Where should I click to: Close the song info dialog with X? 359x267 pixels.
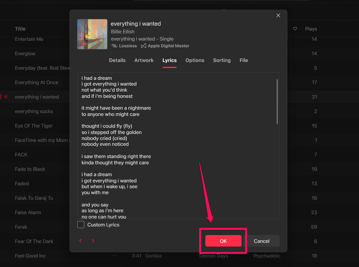coord(278,16)
